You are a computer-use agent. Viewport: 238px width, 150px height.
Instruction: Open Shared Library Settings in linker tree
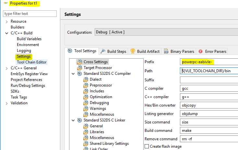coord(109,144)
